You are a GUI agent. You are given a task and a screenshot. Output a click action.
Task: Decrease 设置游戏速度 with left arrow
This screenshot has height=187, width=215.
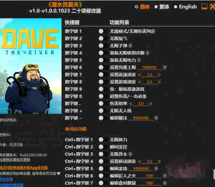(x=139, y=82)
